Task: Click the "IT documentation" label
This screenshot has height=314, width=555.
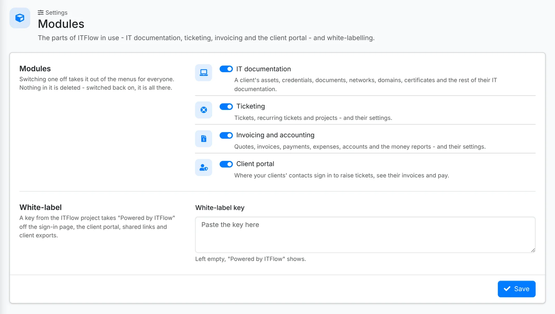Action: click(x=264, y=69)
